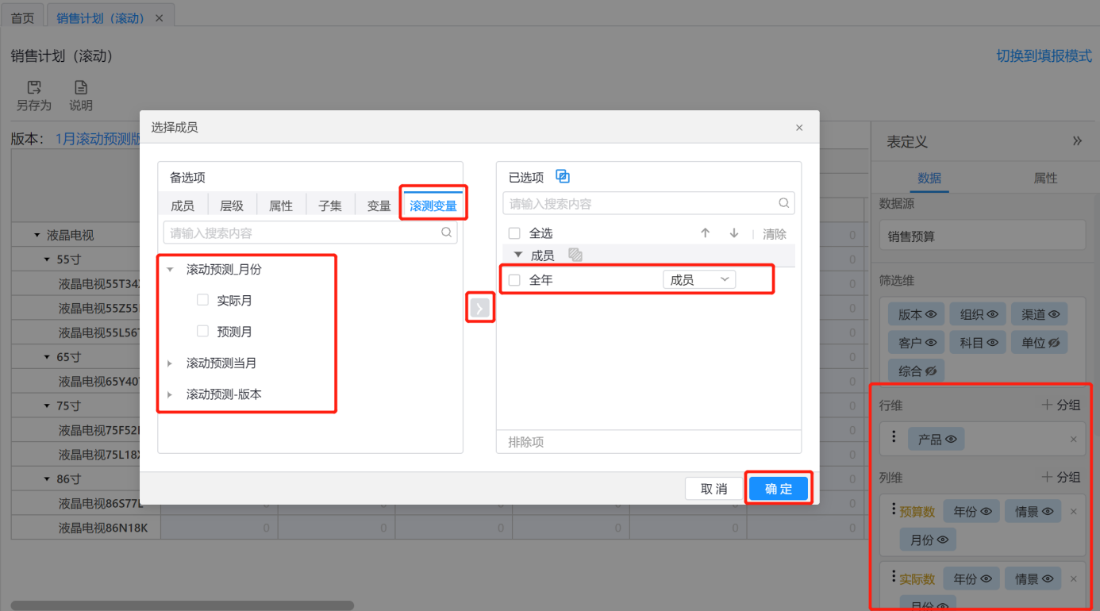Click the copy icon beside 已选项
The image size is (1100, 611).
tap(563, 177)
